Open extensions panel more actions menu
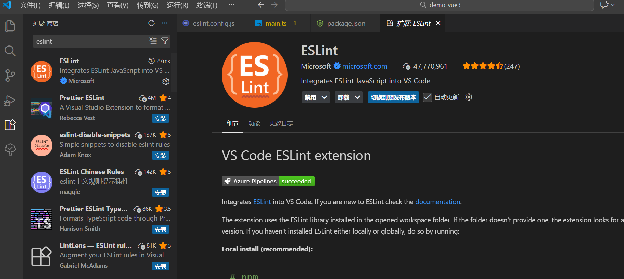Image resolution: width=624 pixels, height=279 pixels. [165, 23]
